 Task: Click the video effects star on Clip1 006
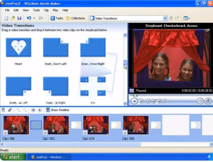click(x=6, y=132)
